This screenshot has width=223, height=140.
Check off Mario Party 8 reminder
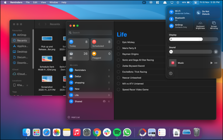click(119, 48)
